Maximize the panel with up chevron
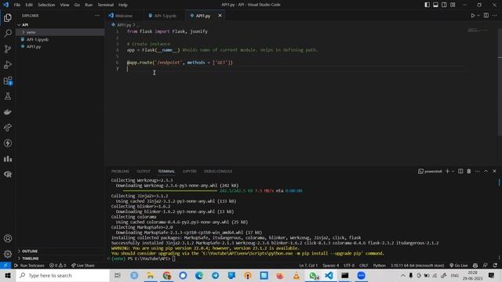 [x=486, y=172]
